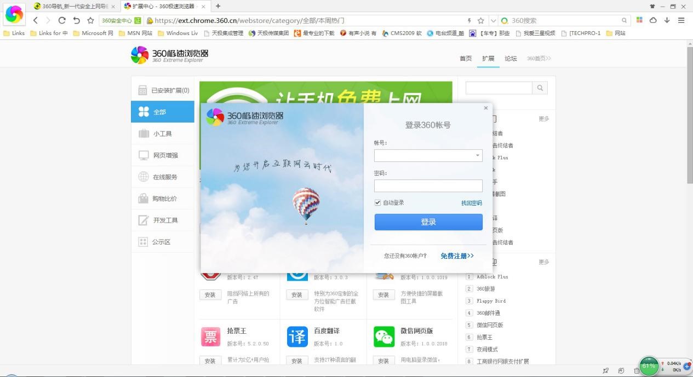Click the green 61% memory accelerator ball

(x=649, y=366)
